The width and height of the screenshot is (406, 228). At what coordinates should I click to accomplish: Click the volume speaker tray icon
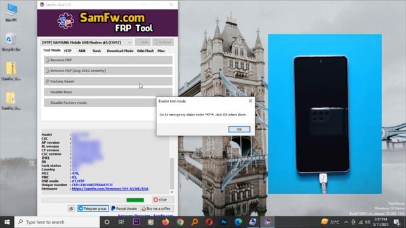(368, 222)
